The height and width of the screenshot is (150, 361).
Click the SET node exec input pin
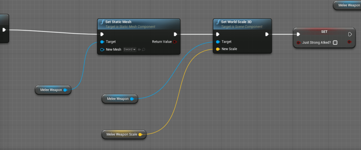pyautogui.click(x=298, y=34)
